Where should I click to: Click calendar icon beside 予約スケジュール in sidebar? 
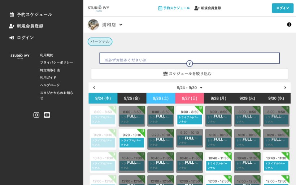point(12,14)
